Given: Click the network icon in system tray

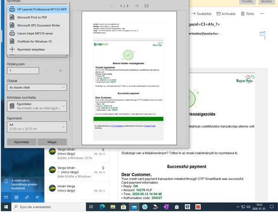Looking at the screenshot, I should click(243, 207).
